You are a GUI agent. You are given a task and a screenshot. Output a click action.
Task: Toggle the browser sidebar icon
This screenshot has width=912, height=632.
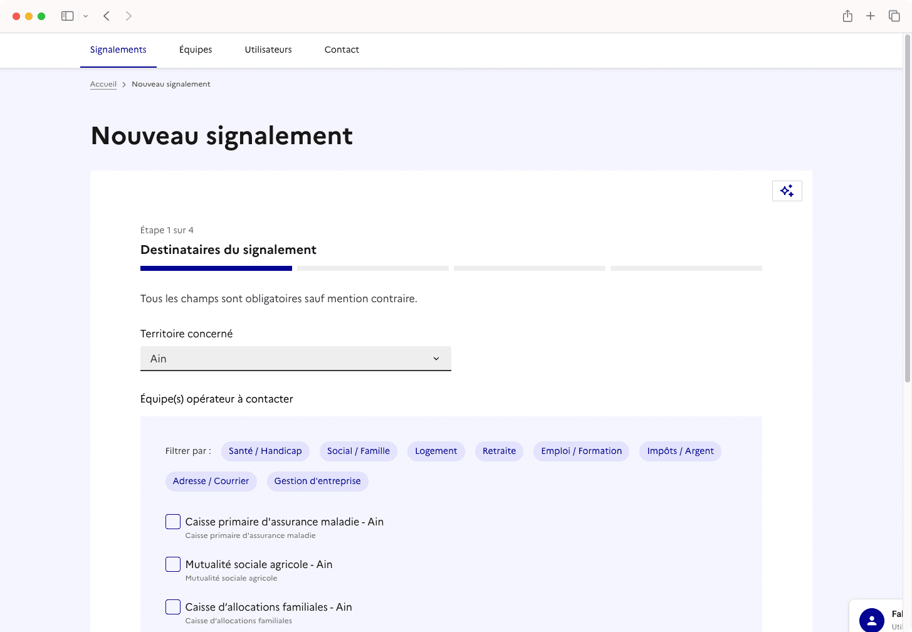click(67, 16)
